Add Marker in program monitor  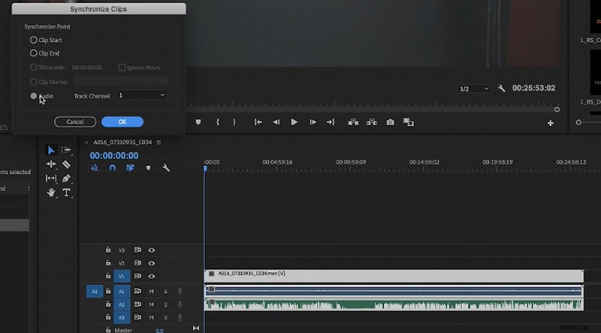pyautogui.click(x=198, y=122)
